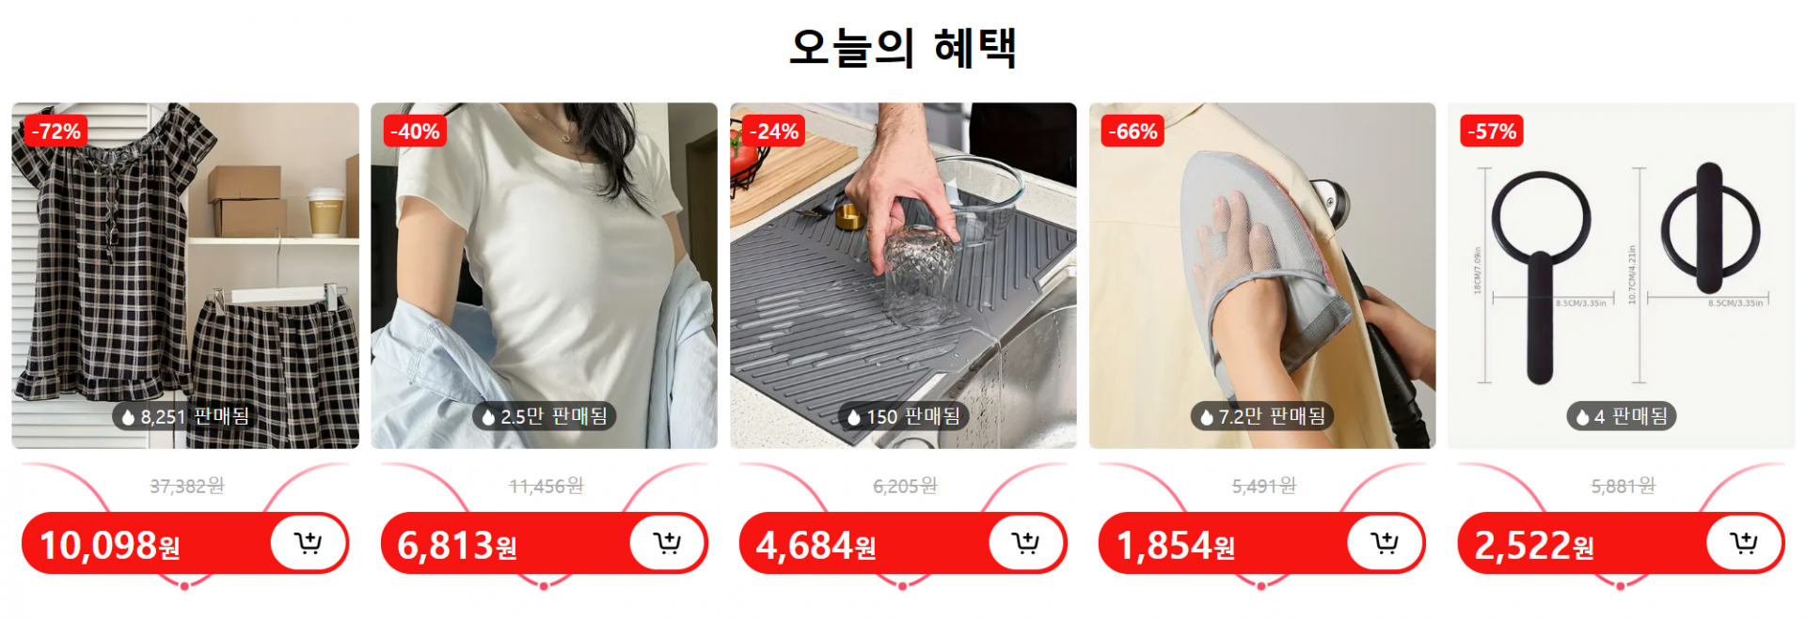This screenshot has width=1806, height=620.
Task: Open the ironing mitt product image
Action: 1262,275
